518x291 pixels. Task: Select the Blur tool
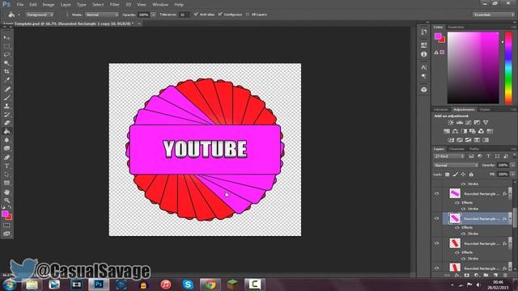point(6,140)
